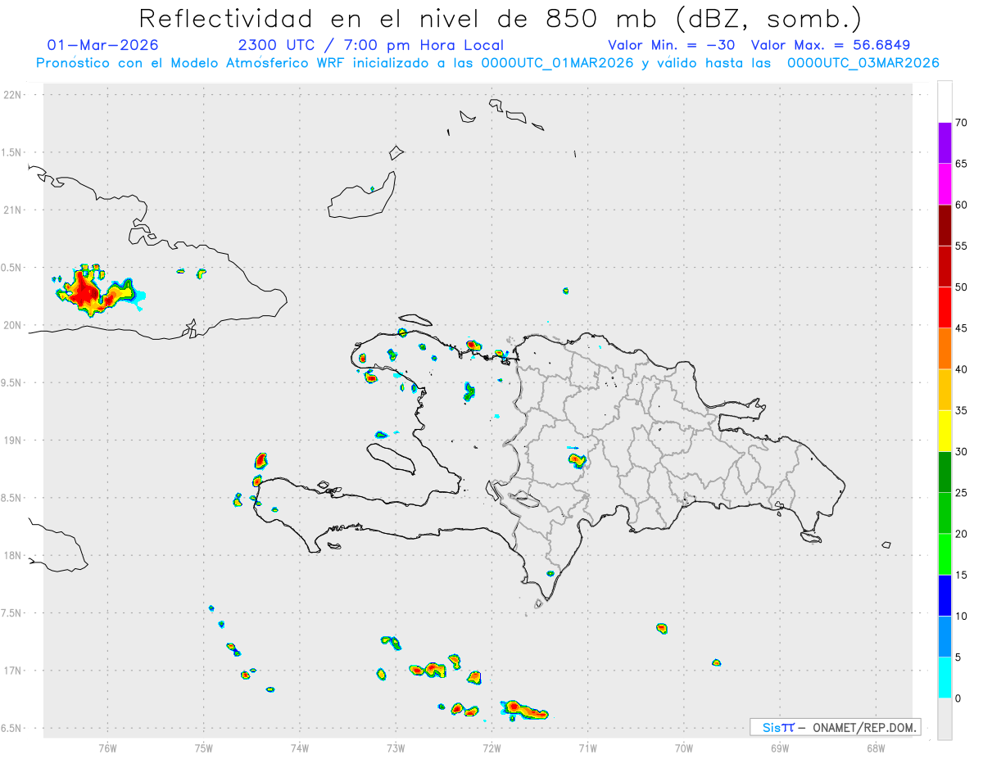Click the magenta 60-65 dBZ color swatch
This screenshot has width=983, height=759.
coord(944,183)
